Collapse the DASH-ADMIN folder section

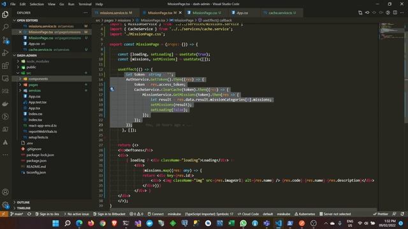14,55
